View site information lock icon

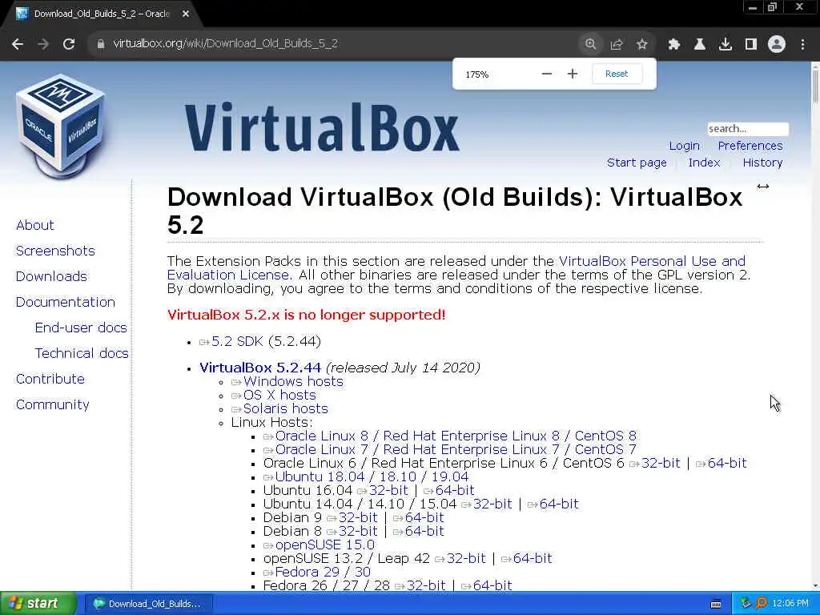tap(101, 44)
